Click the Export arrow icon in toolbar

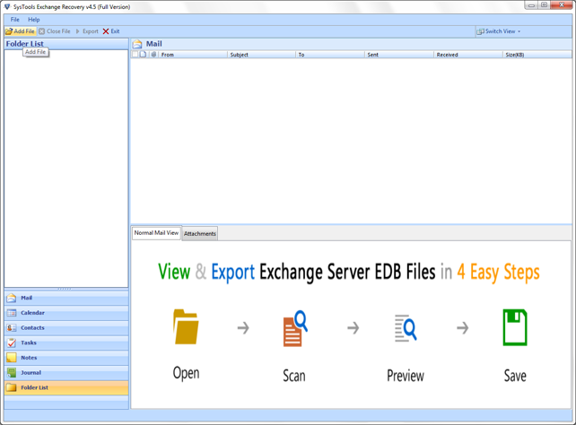coord(77,31)
